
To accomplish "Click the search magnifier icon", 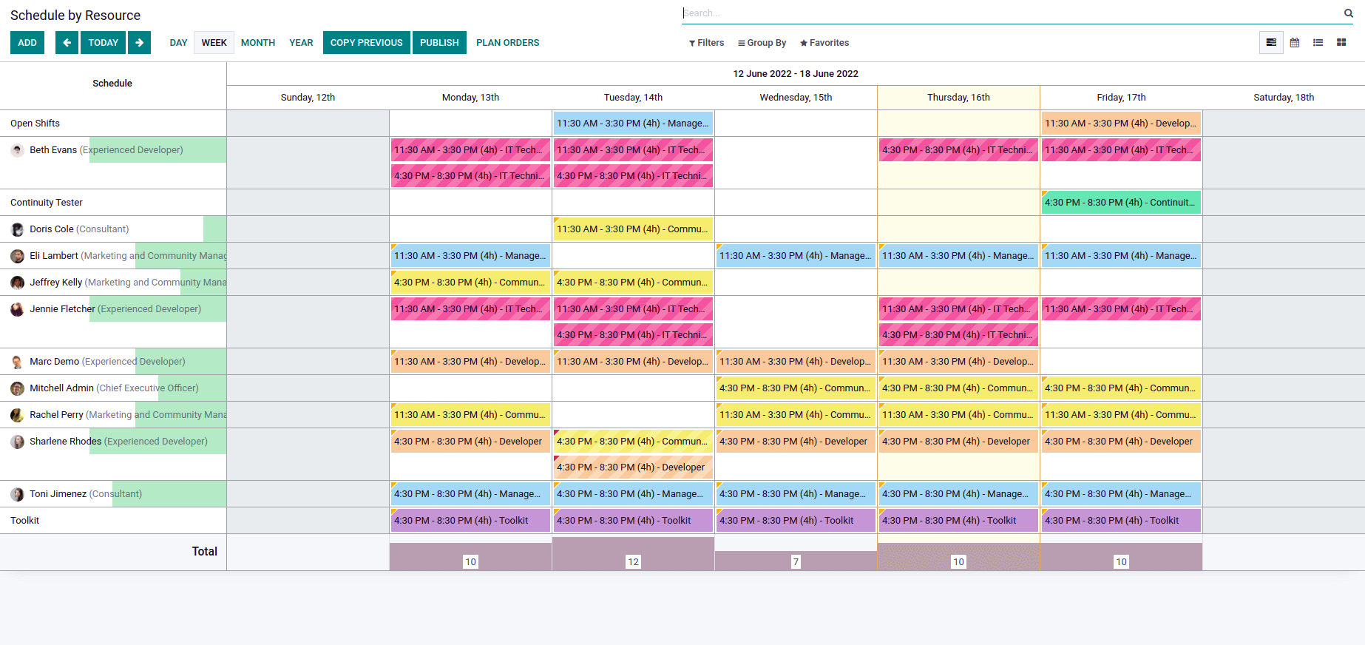I will click(1348, 13).
